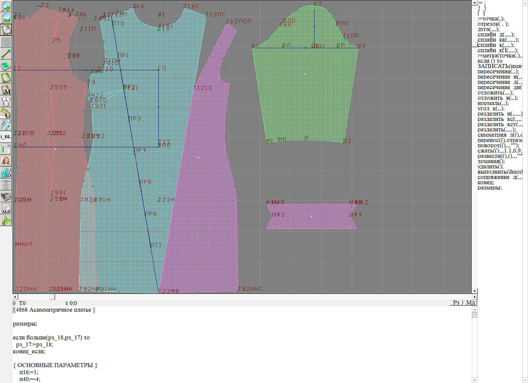Insert the 'ЗАПИСАТЬ' command from list
This screenshot has height=383, width=528.
pyautogui.click(x=499, y=66)
